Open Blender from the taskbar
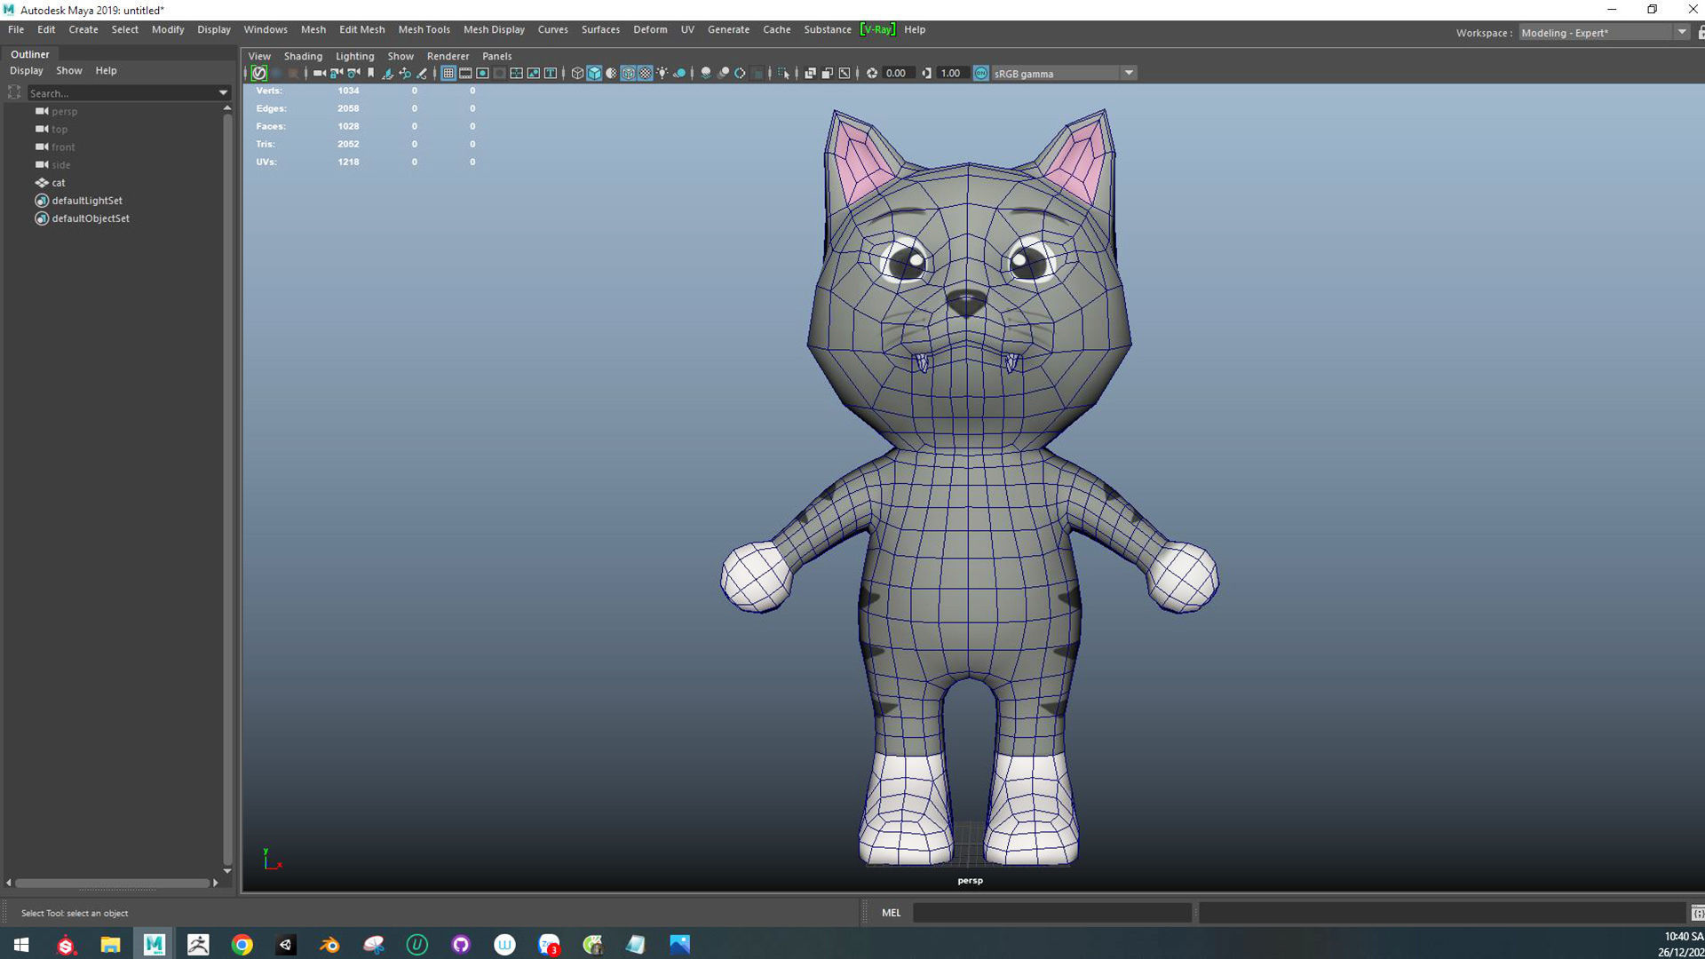 coord(329,944)
